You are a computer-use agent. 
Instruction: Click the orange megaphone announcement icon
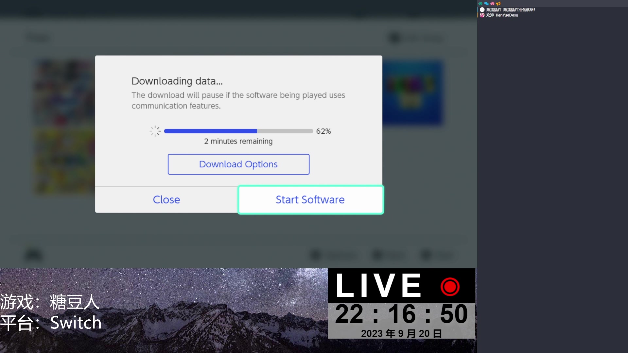point(498,4)
